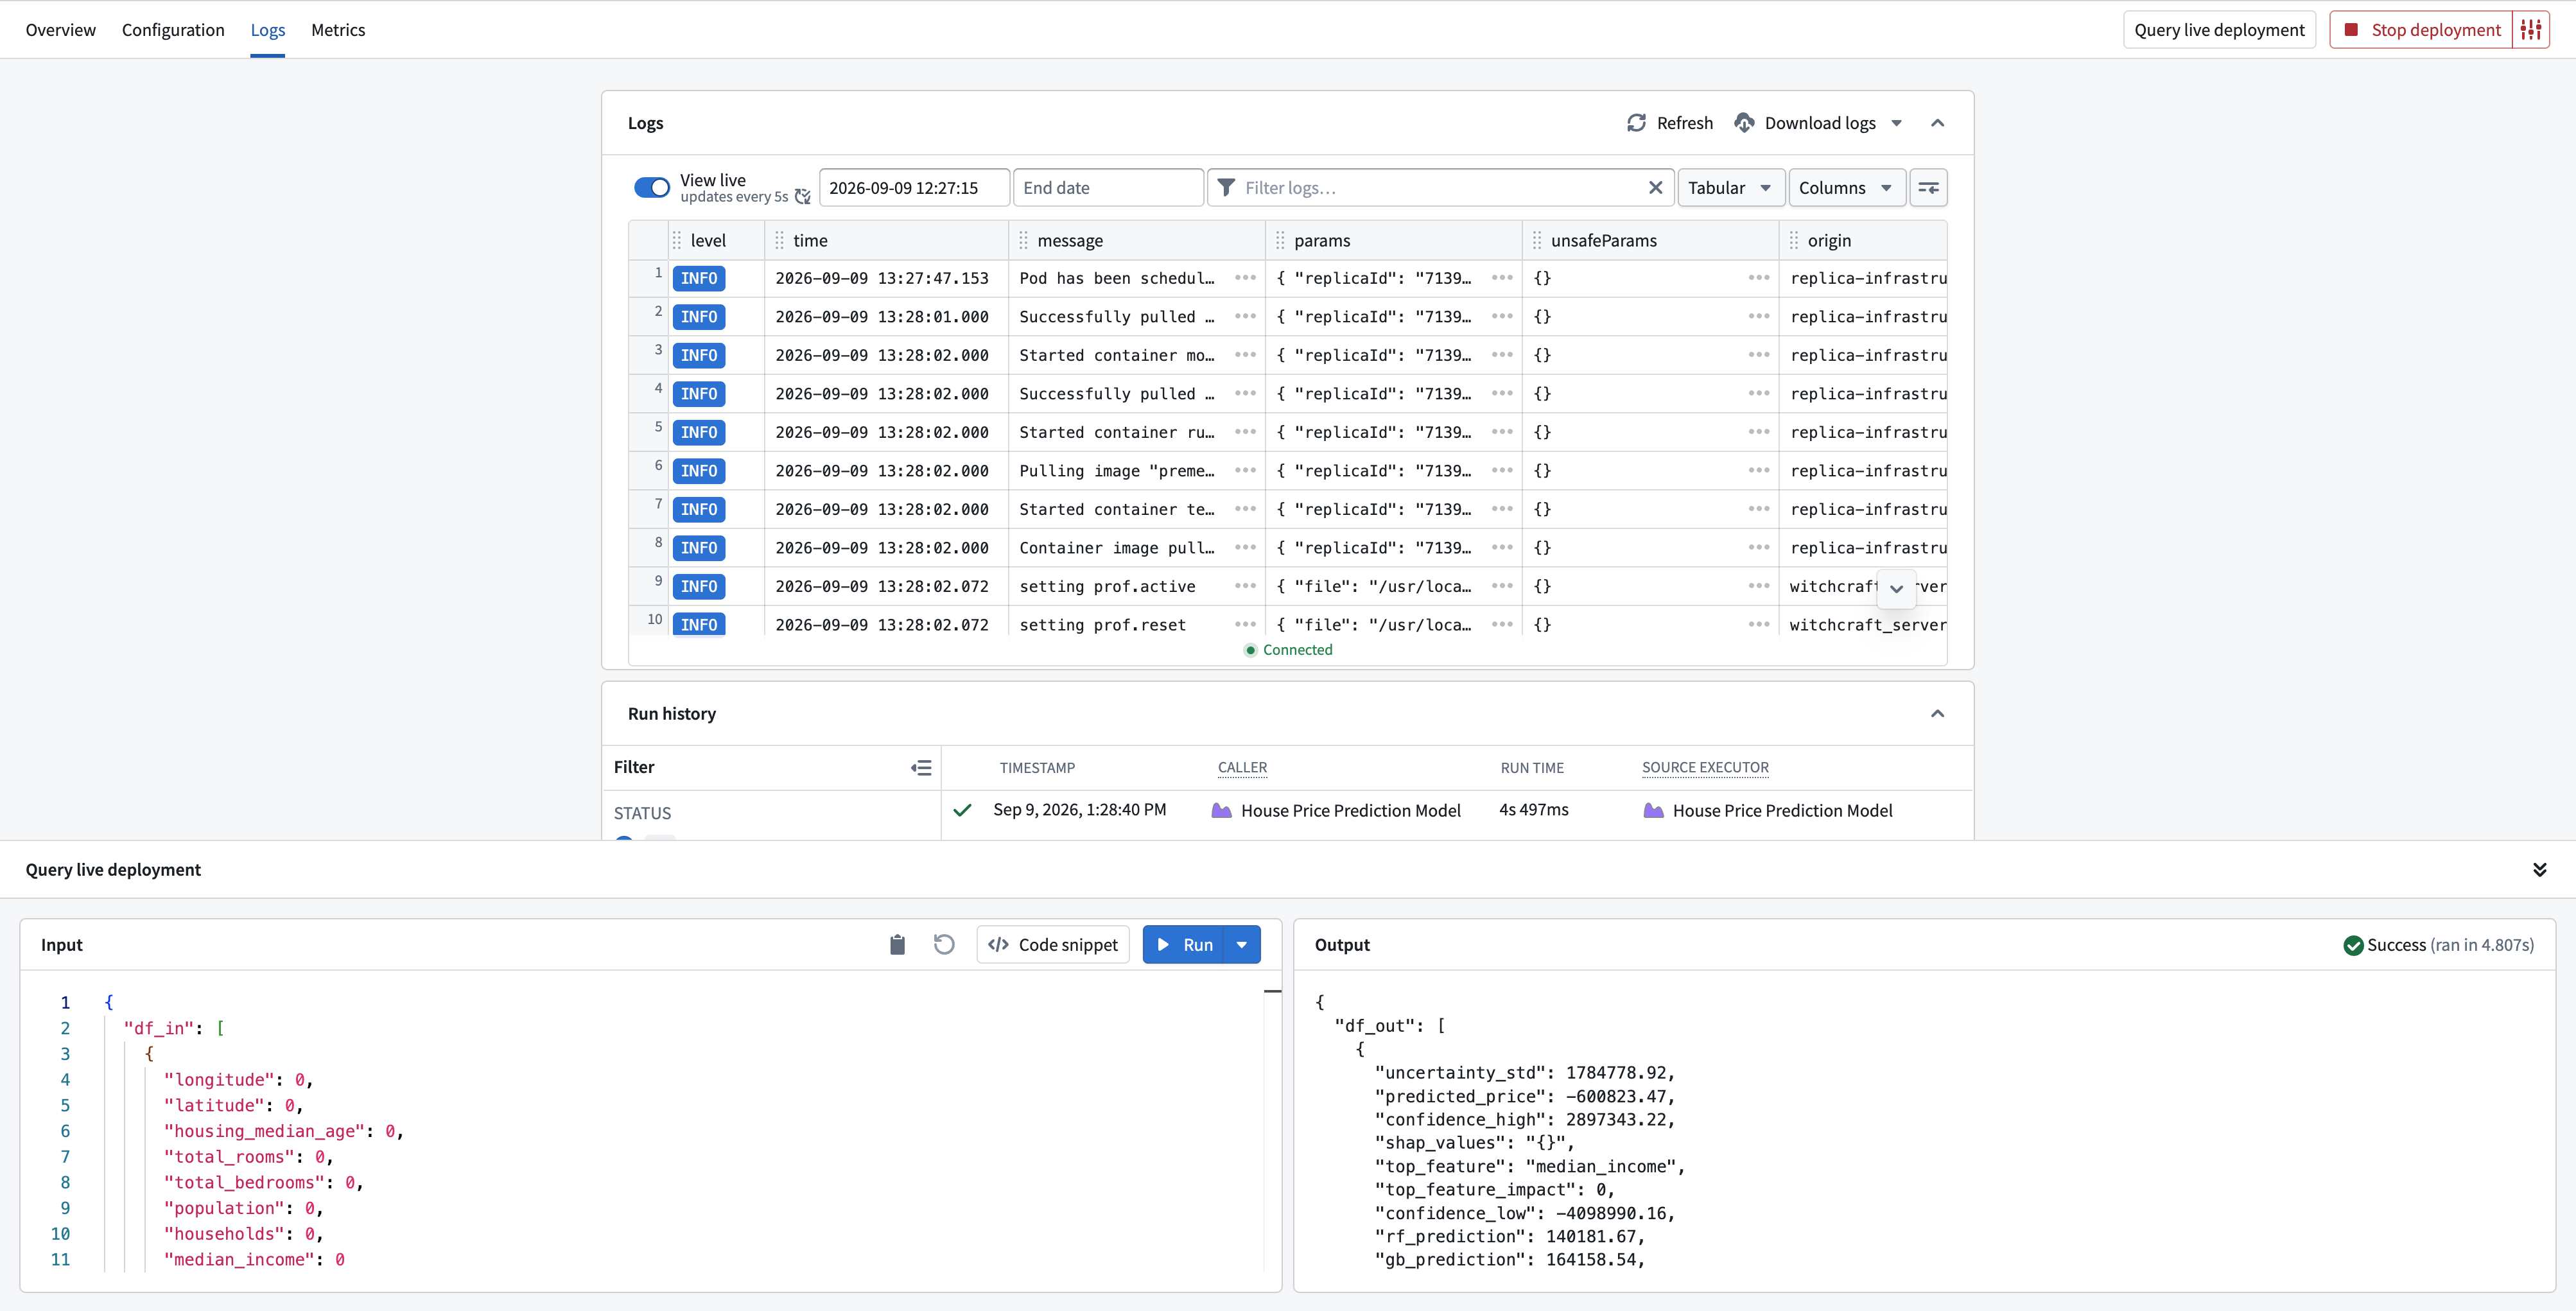Image resolution: width=2576 pixels, height=1311 pixels.
Task: Click the successful run checkmark icon
Action: (962, 811)
